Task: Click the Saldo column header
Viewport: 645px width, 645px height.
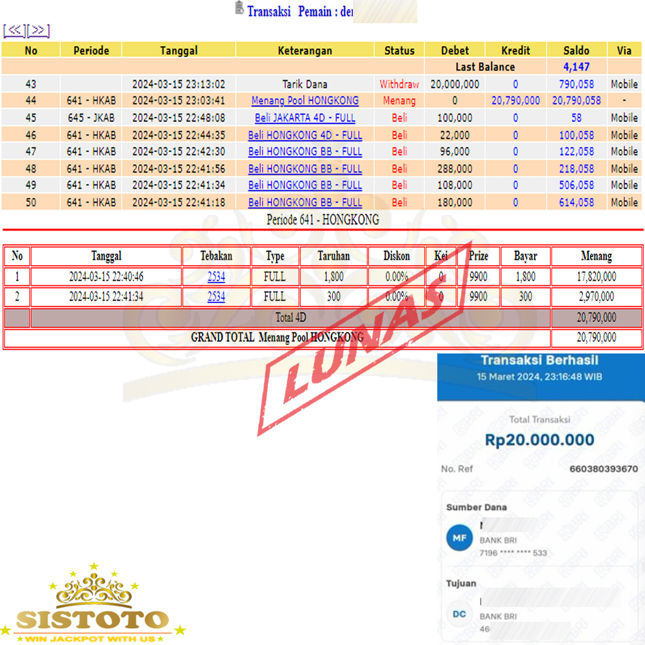Action: 576,50
